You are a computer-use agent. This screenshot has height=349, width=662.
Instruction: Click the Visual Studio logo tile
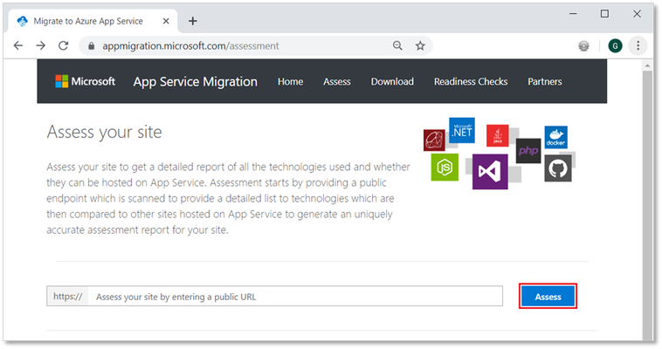click(490, 172)
